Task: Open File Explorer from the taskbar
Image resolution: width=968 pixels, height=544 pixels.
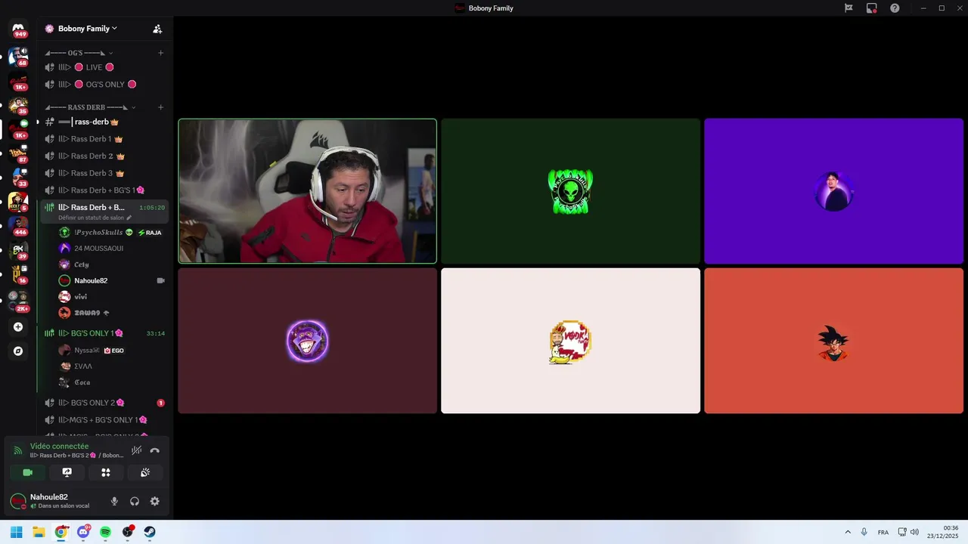Action: pyautogui.click(x=39, y=532)
